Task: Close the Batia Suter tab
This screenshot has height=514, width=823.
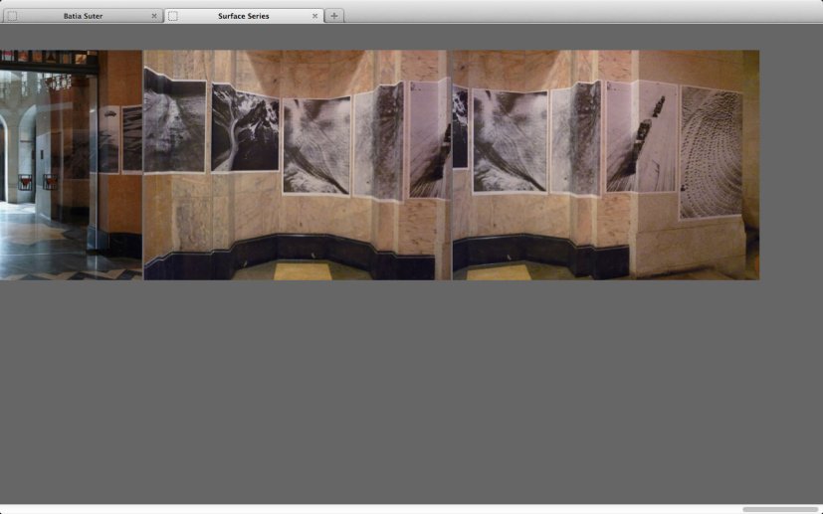Action: [x=154, y=16]
